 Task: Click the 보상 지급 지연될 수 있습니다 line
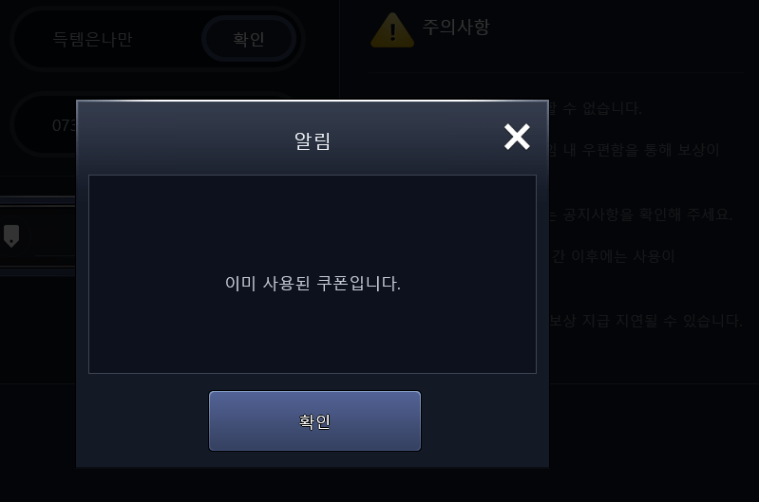coord(646,320)
